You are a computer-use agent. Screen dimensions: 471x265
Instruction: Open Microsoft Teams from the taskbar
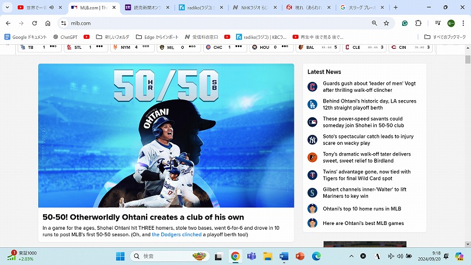pyautogui.click(x=251, y=256)
